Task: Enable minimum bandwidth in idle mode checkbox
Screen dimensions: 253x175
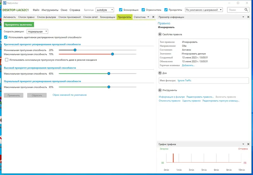Action: pos(7,60)
